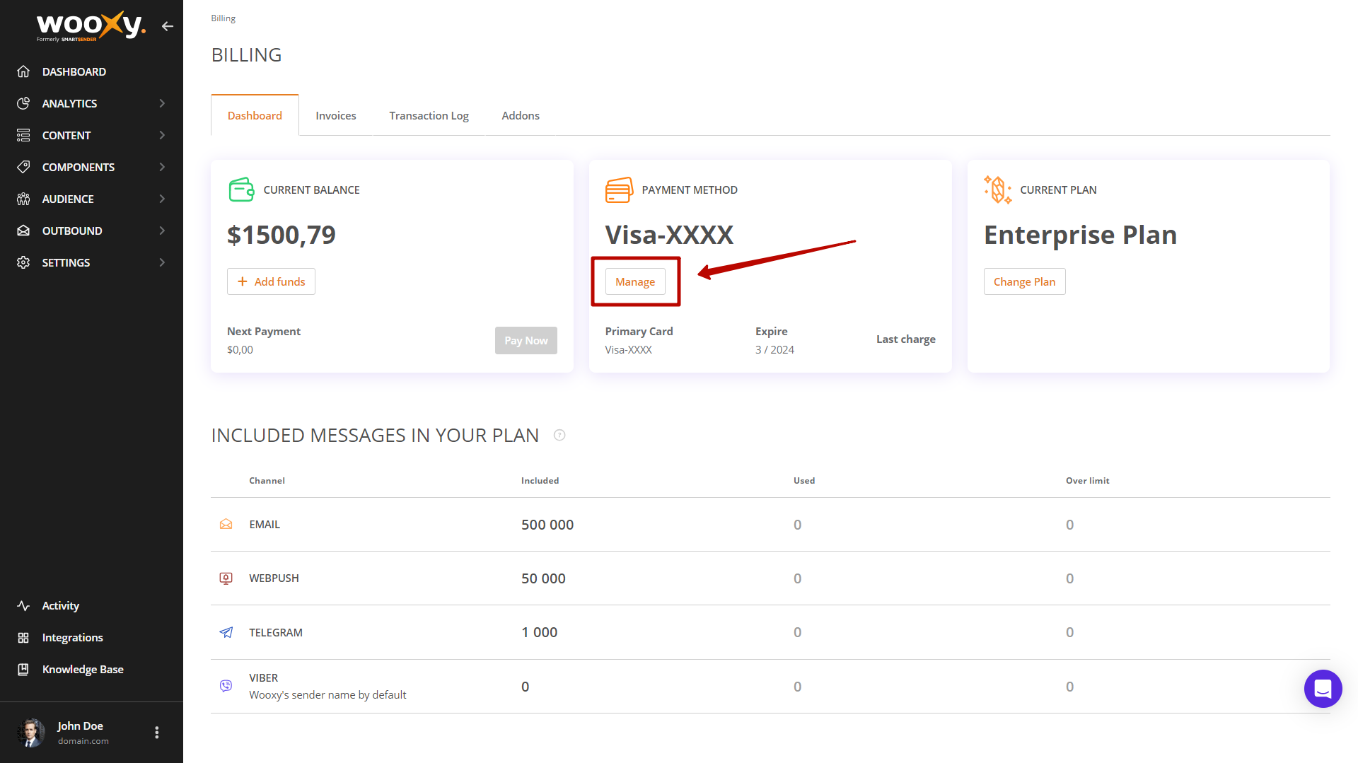Click the help icon beside Included Messages heading
This screenshot has height=763, width=1358.
click(559, 435)
